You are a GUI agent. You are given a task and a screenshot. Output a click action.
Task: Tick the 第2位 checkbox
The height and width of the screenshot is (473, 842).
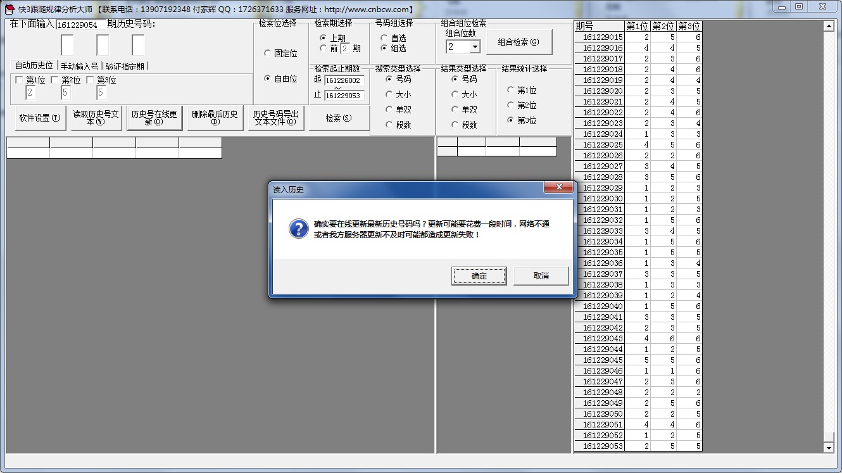[54, 80]
